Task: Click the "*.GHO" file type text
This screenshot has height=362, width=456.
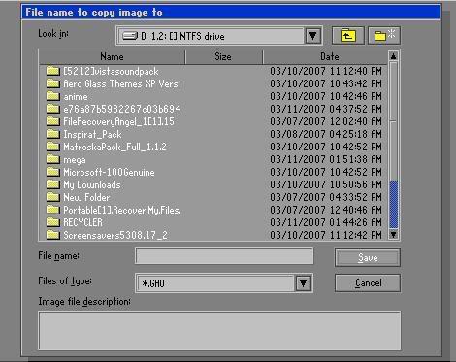Action: (x=153, y=283)
